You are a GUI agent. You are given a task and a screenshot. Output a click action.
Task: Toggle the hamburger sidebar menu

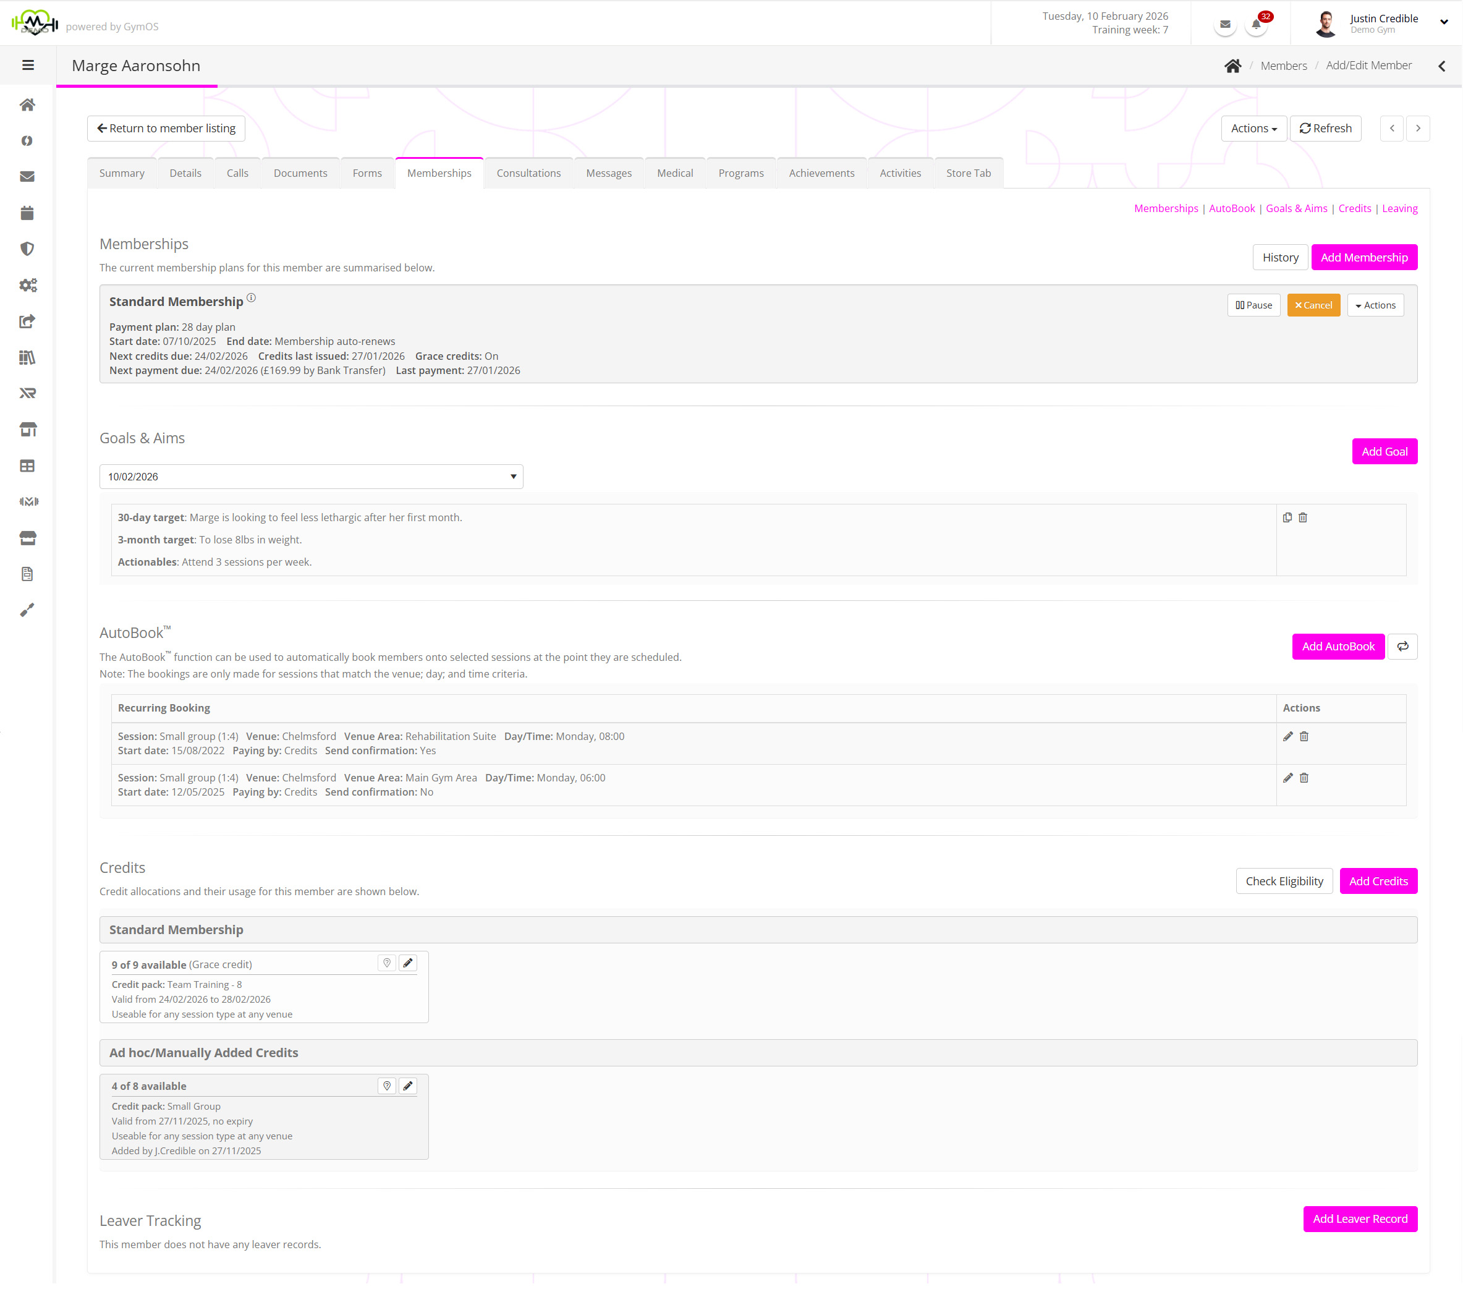click(28, 65)
